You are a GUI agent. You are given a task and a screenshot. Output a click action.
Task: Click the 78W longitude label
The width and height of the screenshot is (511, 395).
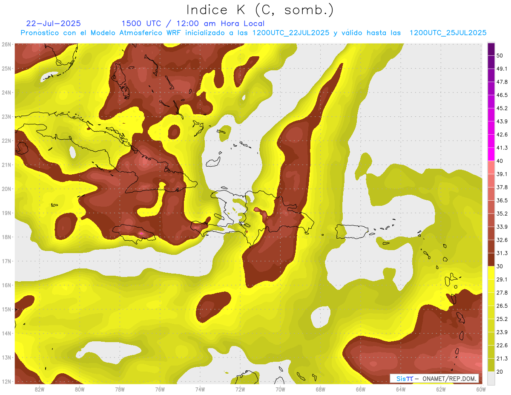point(120,389)
